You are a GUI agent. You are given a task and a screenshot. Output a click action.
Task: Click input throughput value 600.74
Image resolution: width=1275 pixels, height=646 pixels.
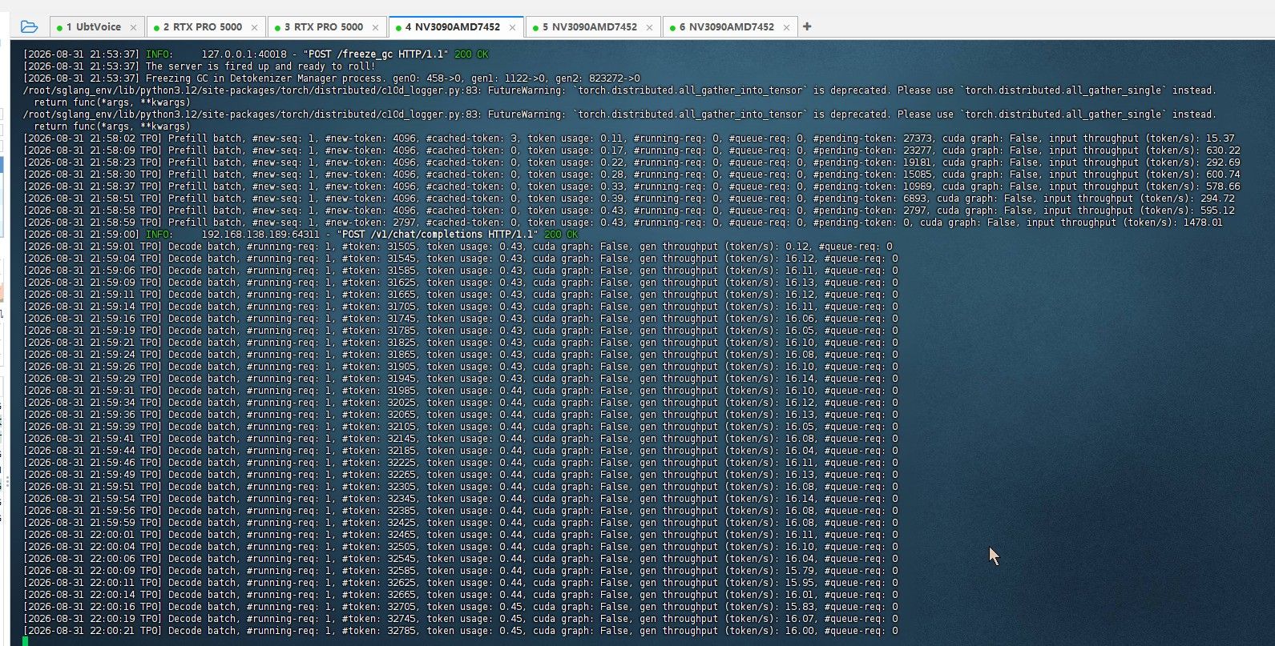pos(1223,175)
